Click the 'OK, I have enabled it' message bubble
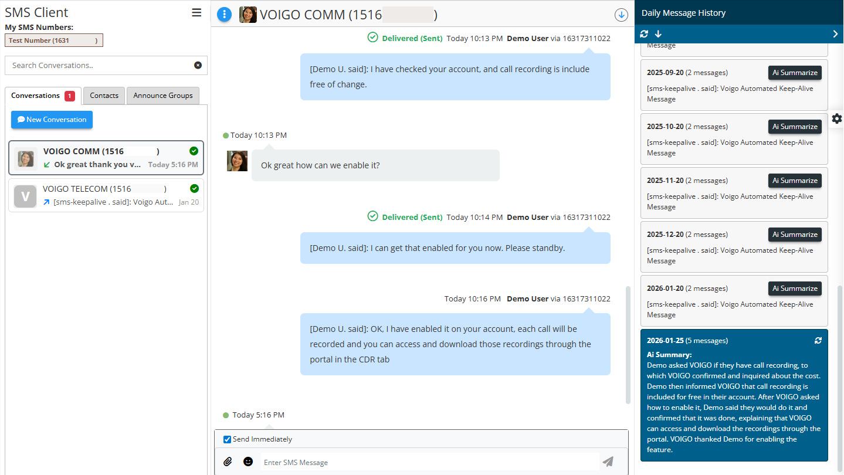Screen dimensions: 844x475 [x=455, y=344]
